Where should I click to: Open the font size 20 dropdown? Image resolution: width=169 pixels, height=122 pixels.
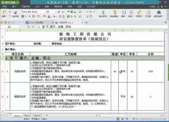coord(56,12)
